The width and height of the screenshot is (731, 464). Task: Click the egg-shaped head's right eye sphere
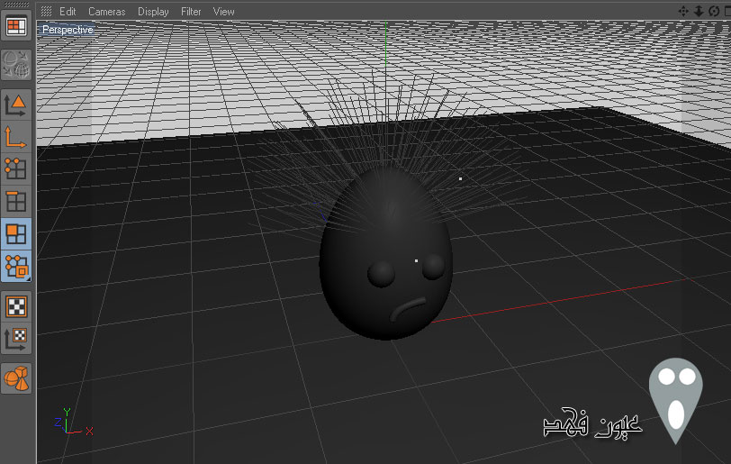(434, 267)
